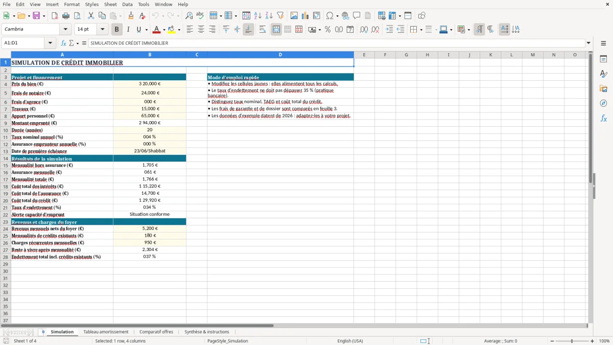Click the Clear Direct Formatting icon
Viewport: 613px width, 345px height.
(142, 16)
